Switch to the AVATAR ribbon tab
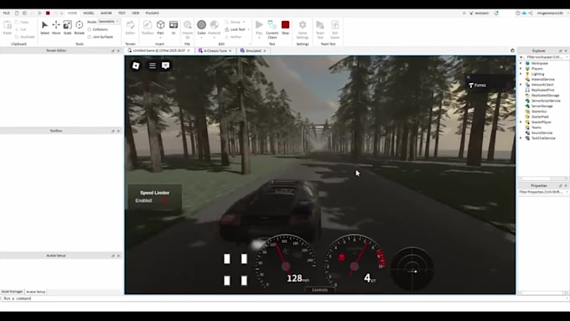This screenshot has width=570, height=321. (106, 13)
